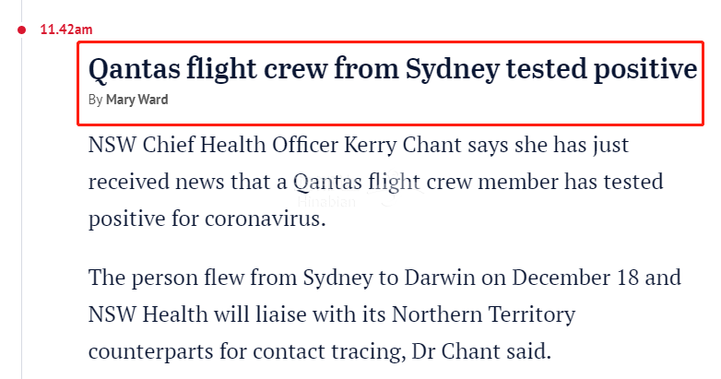721x379 pixels.
Task: Open the 11.42am timestamp permalink
Action: pos(66,30)
